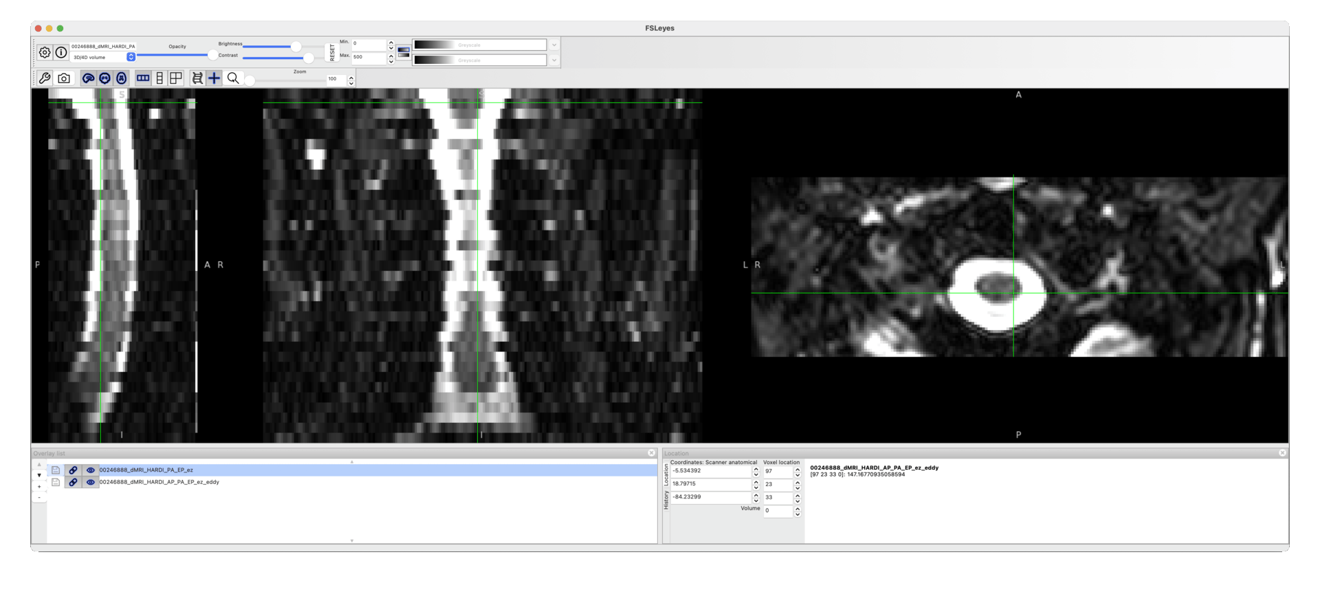Image resolution: width=1320 pixels, height=592 pixels.
Task: Click the overlay information icon
Action: (x=61, y=52)
